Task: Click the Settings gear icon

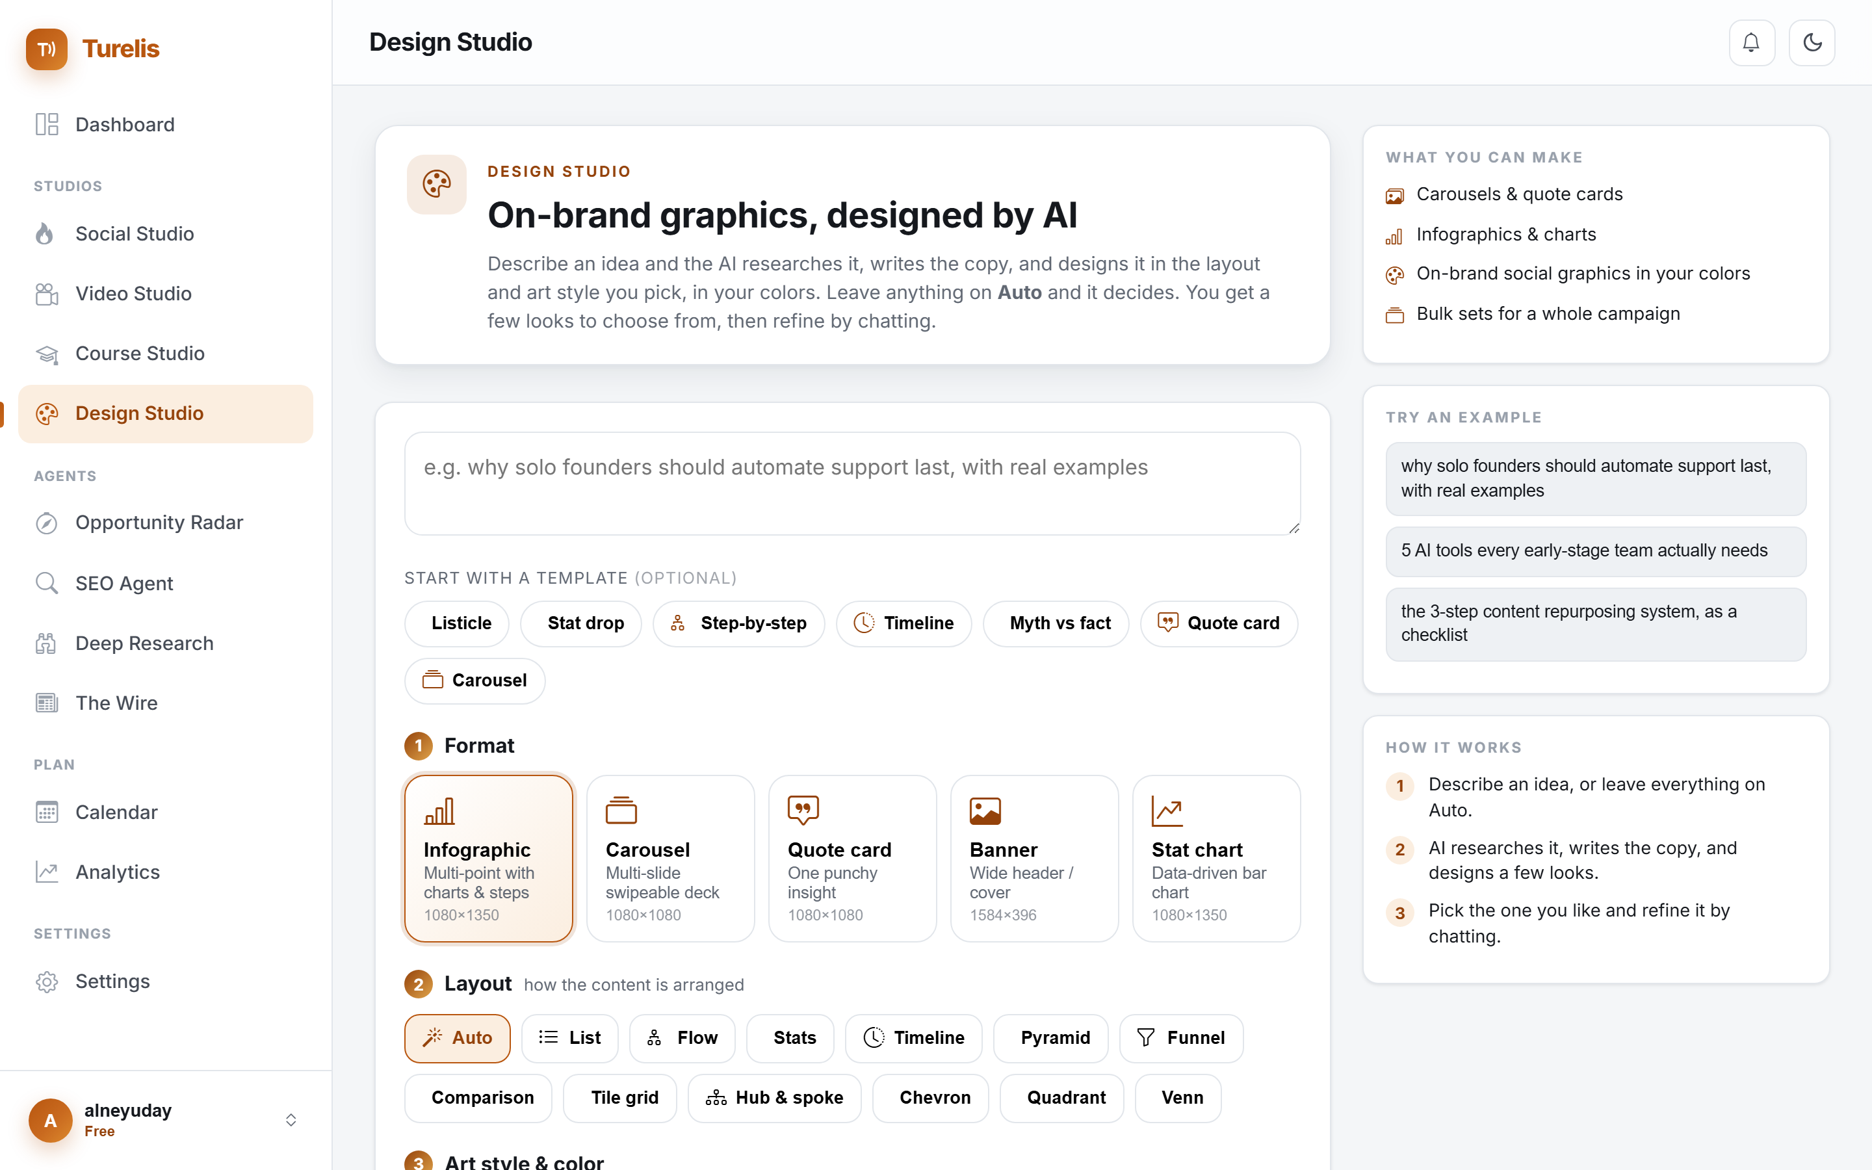Action: 46,981
